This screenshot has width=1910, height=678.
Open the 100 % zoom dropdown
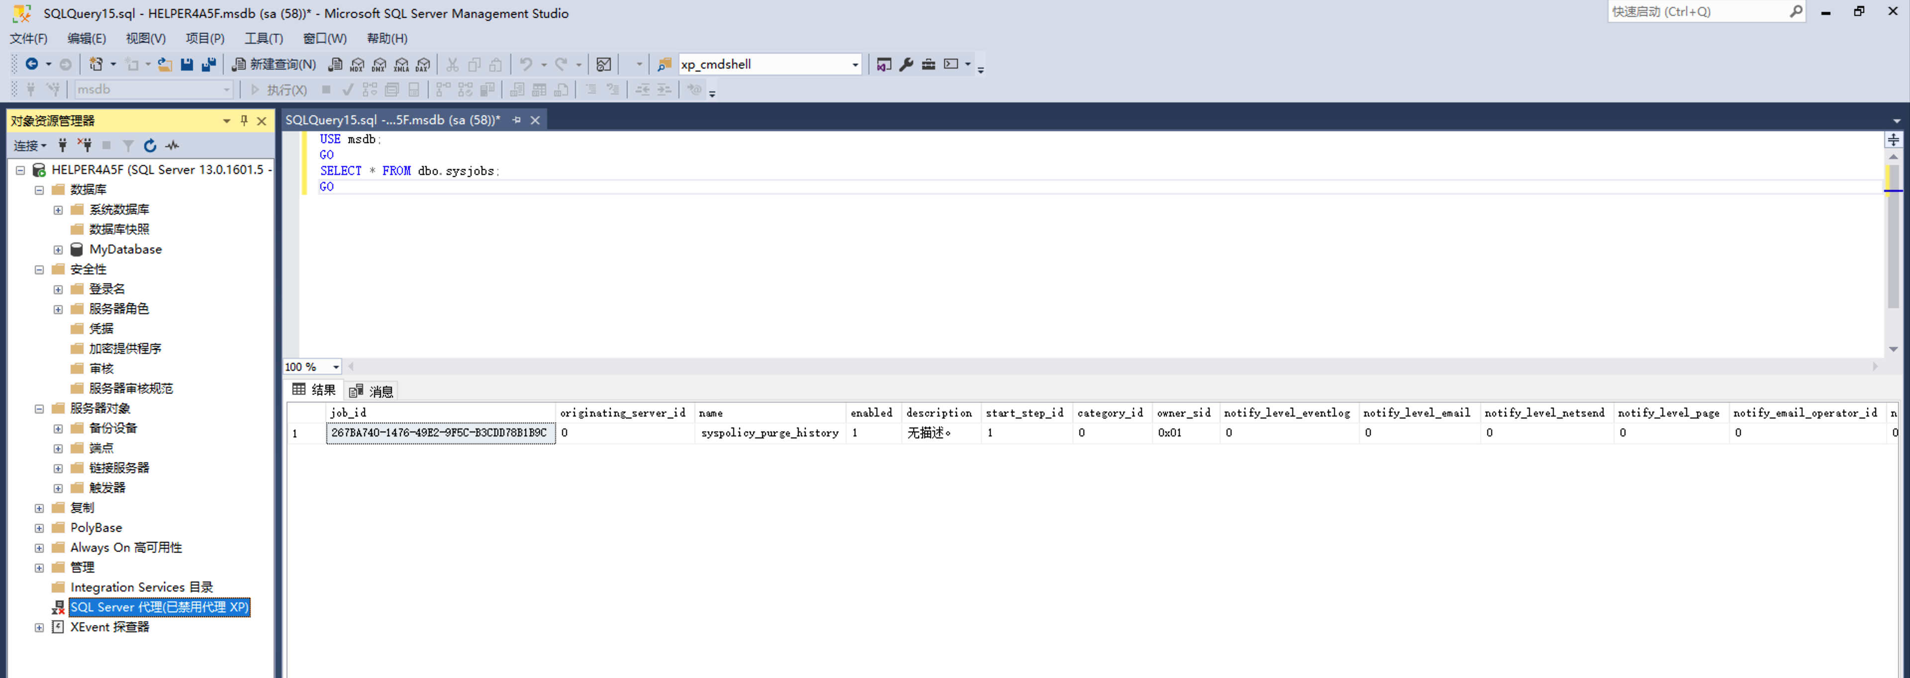(336, 367)
